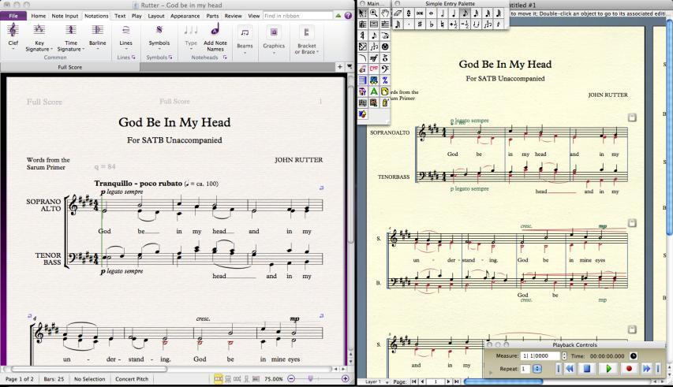
Task: Select the Smart Shape slur tool
Action: (x=363, y=58)
